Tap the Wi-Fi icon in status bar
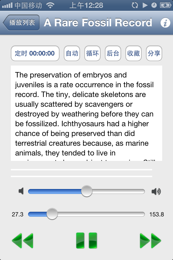This screenshot has width=173, height=260. click(x=50, y=5)
